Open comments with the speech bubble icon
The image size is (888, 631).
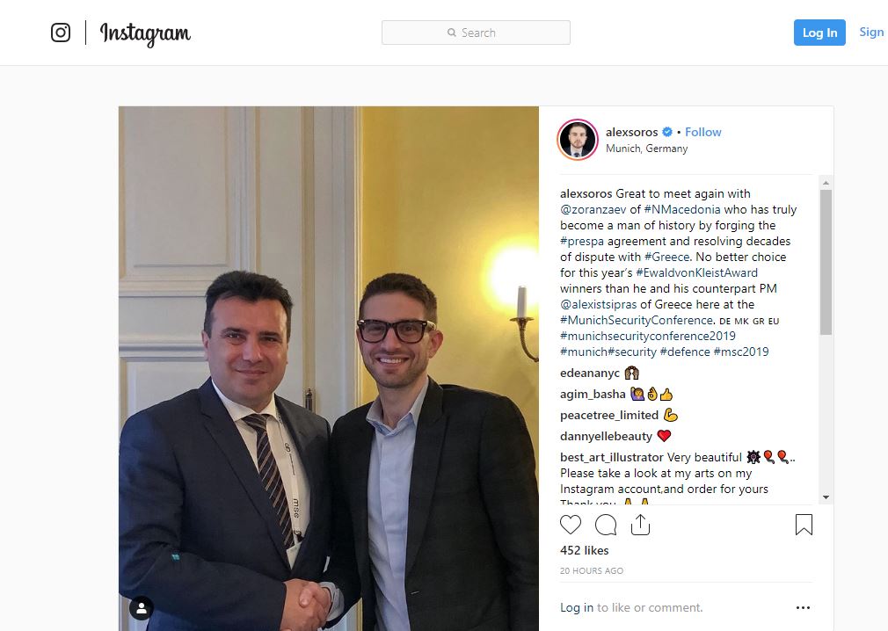[x=606, y=525]
